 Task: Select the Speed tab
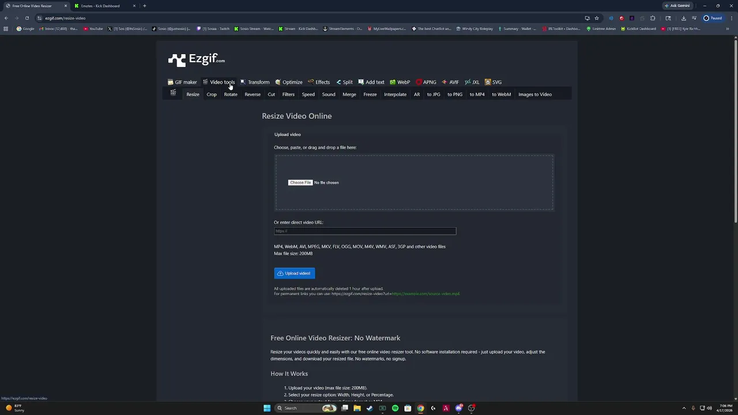[308, 95]
